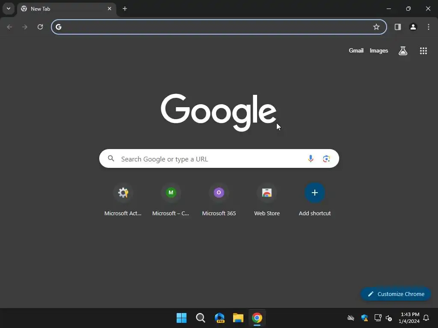
Task: Select the New Tab tab
Action: point(67,9)
